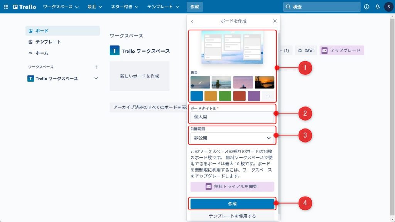Click the blue 作成 button in panel

point(232,204)
